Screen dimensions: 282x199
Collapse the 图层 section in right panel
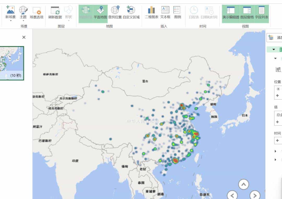[273, 49]
